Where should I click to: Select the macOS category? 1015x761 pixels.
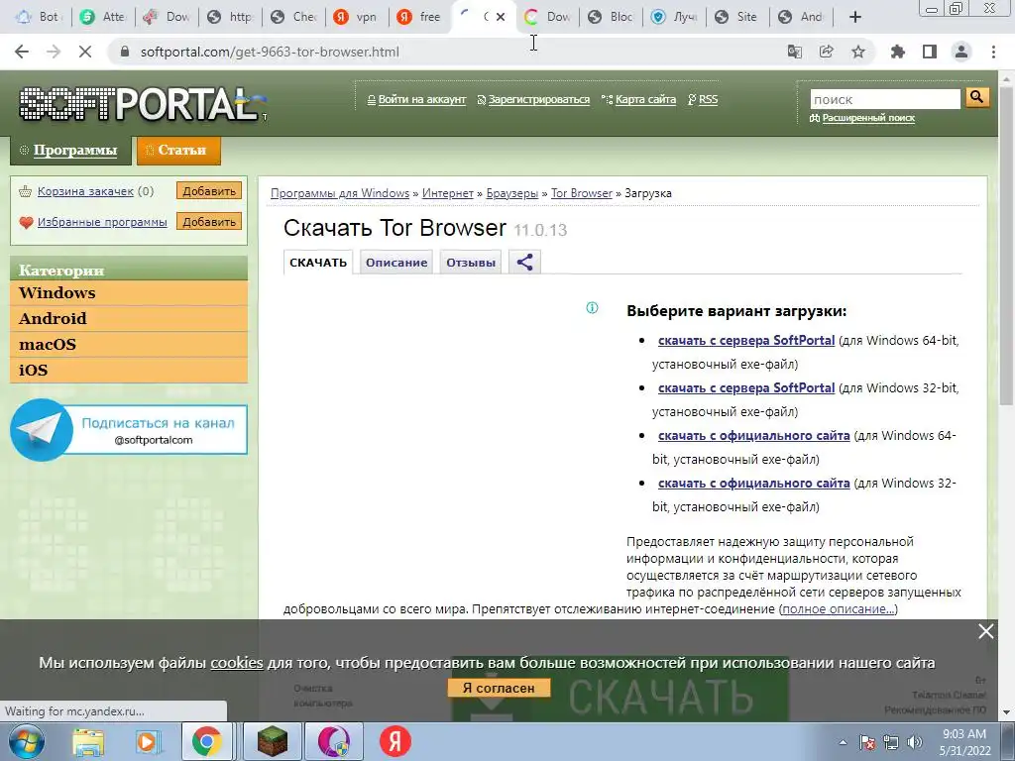pyautogui.click(x=129, y=345)
